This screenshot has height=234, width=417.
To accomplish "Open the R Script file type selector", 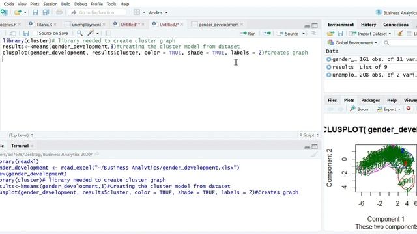I will point(309,135).
